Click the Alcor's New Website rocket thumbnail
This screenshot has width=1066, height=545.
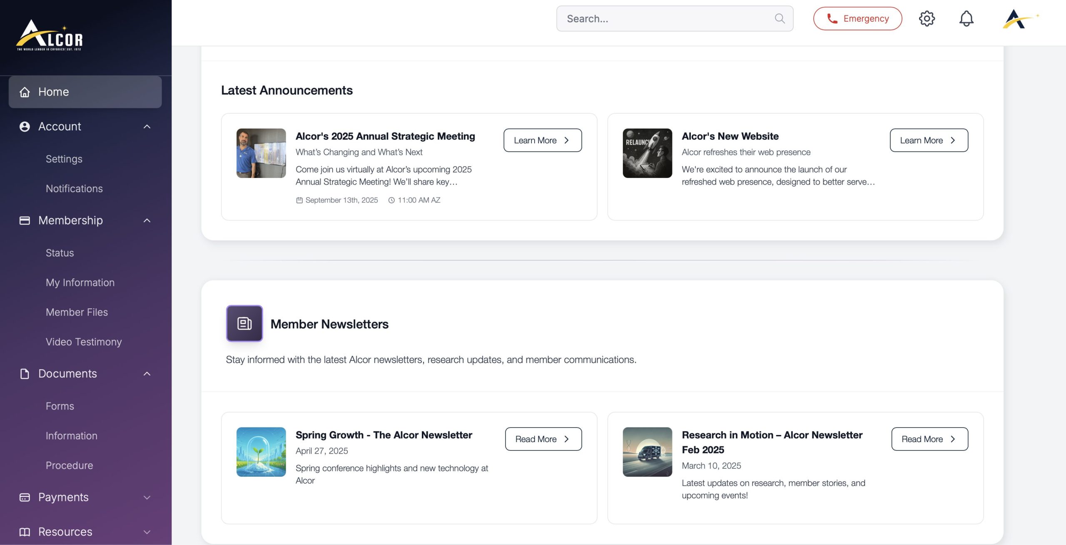647,153
